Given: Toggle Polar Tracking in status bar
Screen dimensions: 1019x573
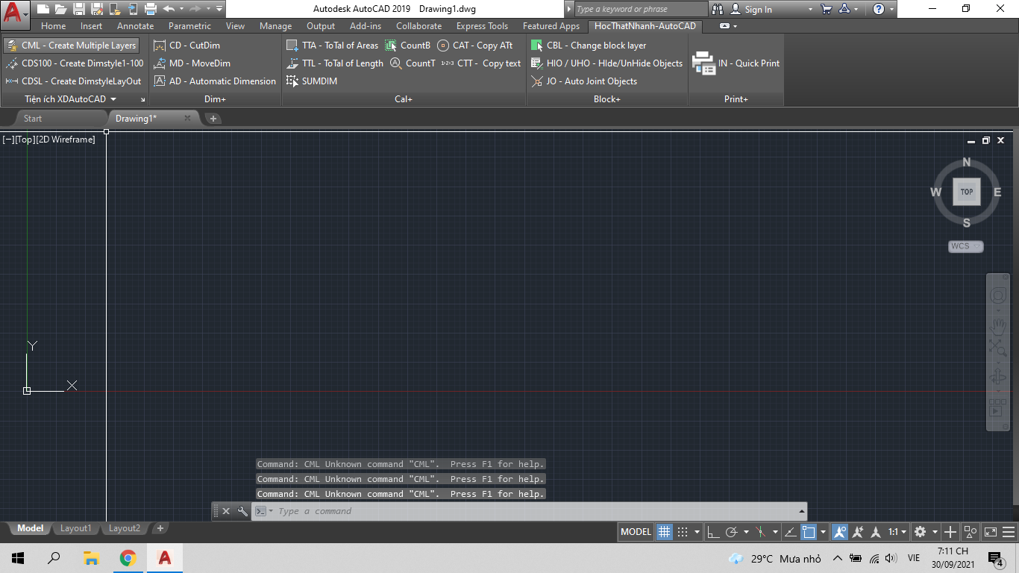Looking at the screenshot, I should click(732, 532).
